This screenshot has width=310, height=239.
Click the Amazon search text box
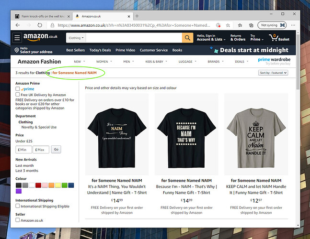134,38
